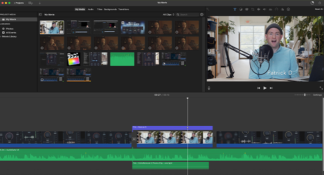Select the AudioSuite green audio track
Viewport: 324px width, 175px height.
coord(161,154)
